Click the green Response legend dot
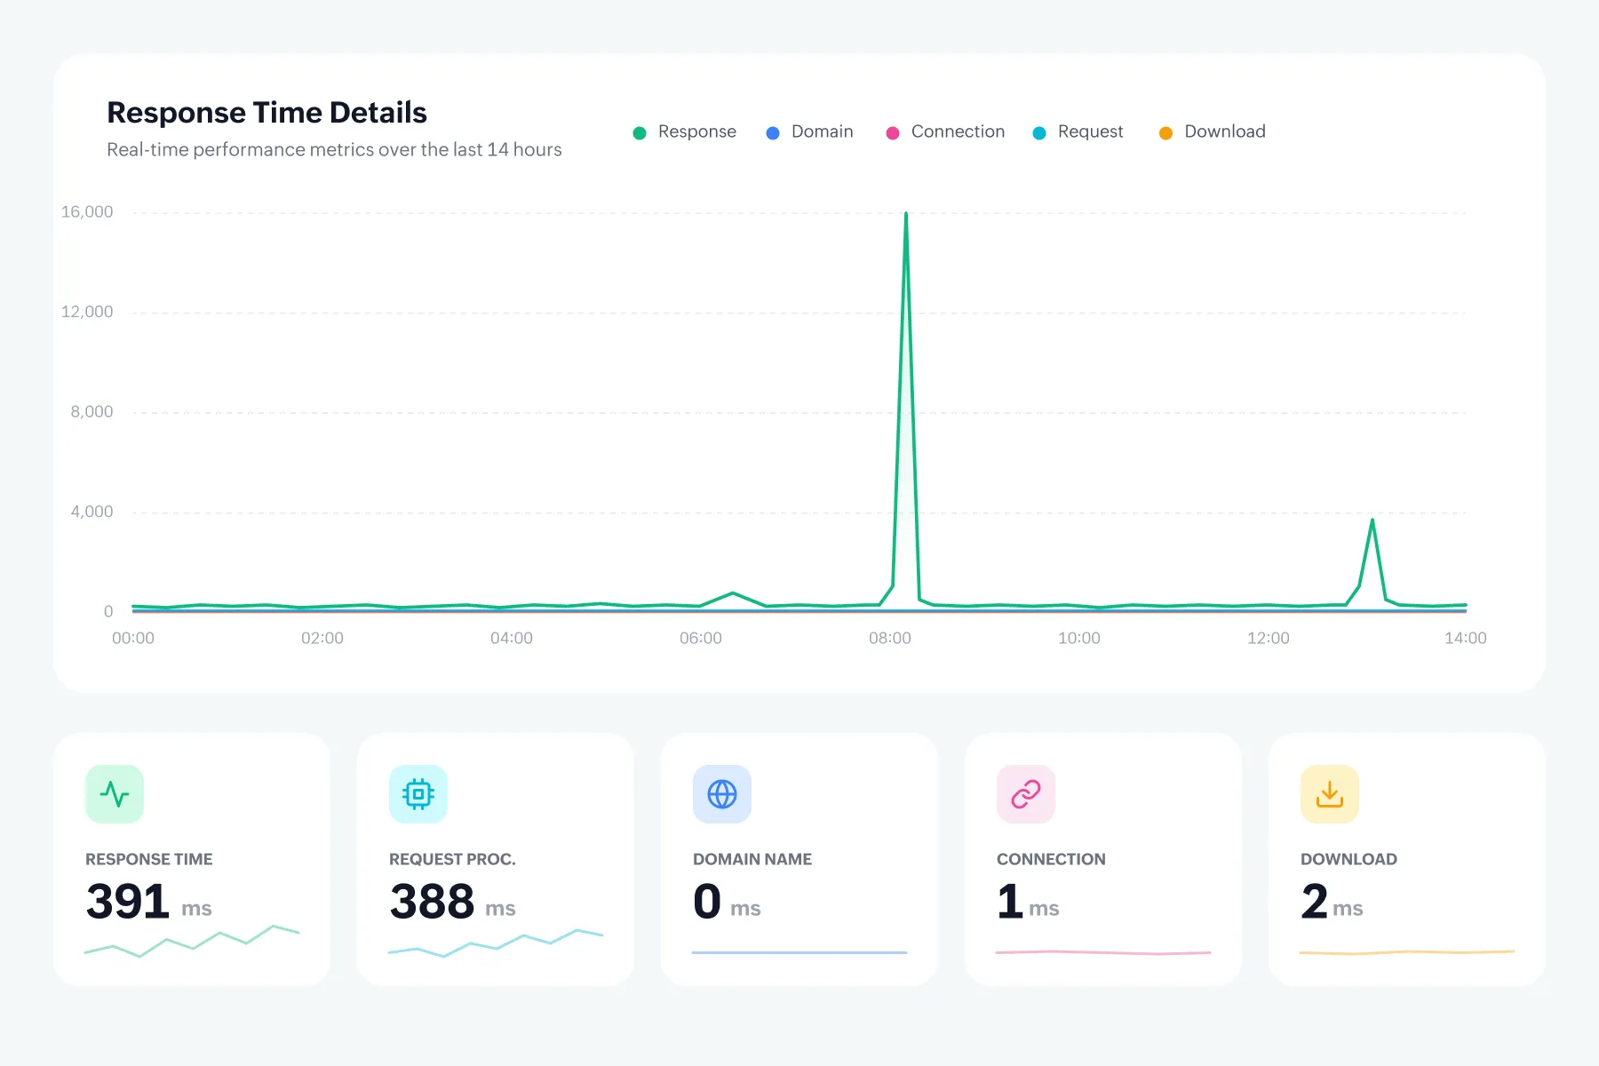This screenshot has height=1066, width=1599. tap(640, 133)
